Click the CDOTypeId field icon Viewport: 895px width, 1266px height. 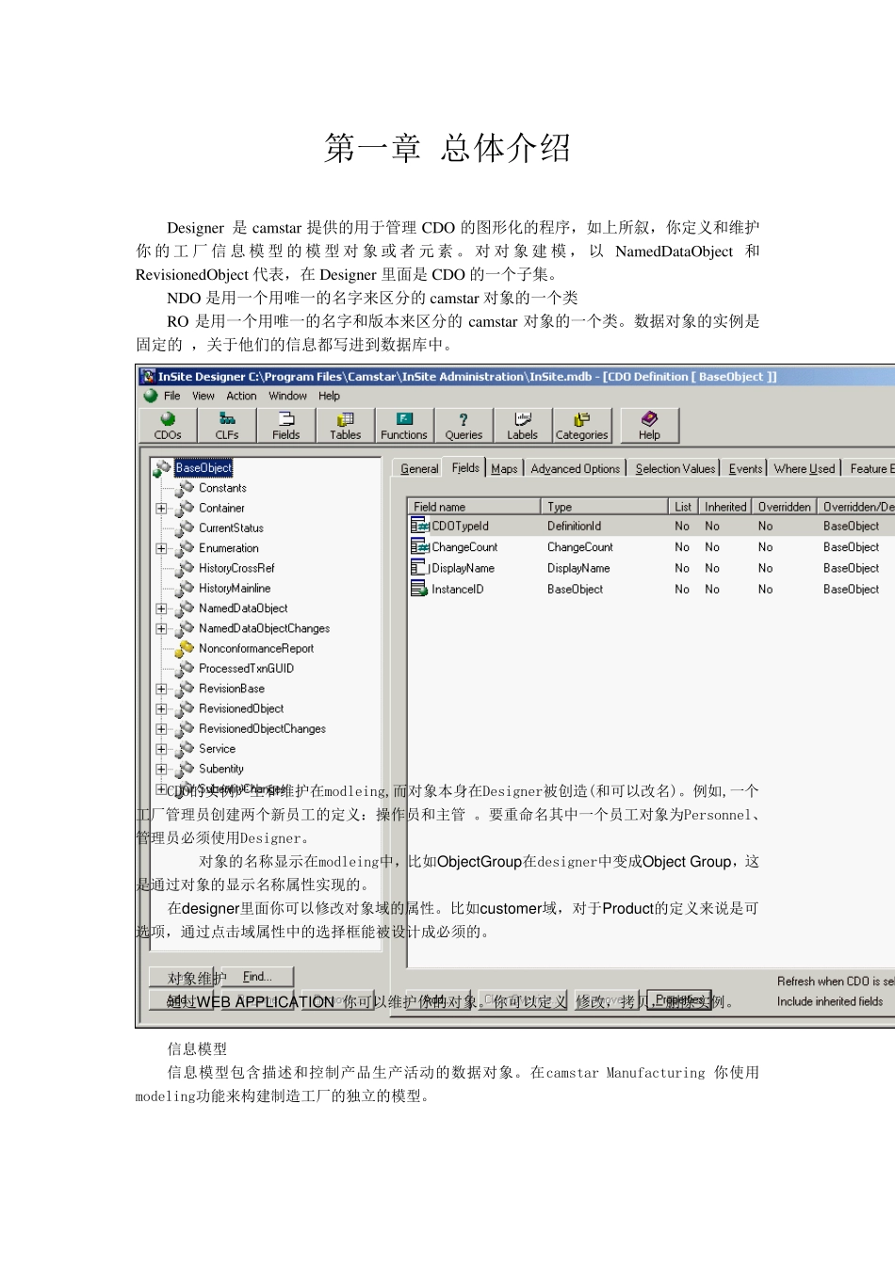click(419, 526)
